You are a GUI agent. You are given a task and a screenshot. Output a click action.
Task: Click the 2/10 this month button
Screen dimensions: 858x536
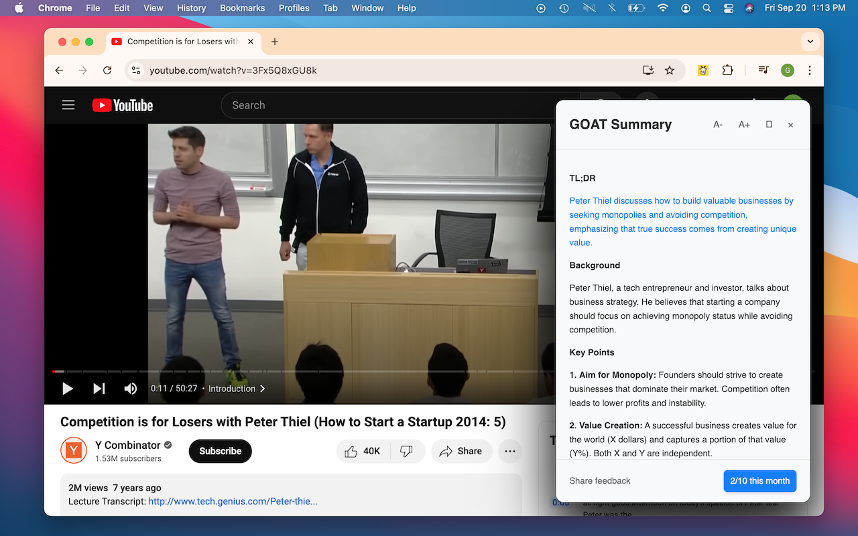pyautogui.click(x=759, y=481)
